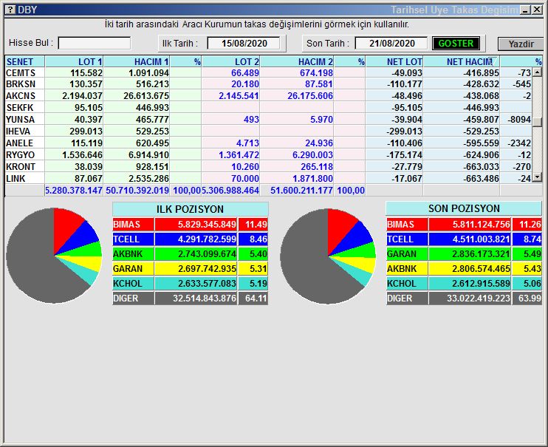Select the SEKFK row
This screenshot has width=548, height=447.
268,108
